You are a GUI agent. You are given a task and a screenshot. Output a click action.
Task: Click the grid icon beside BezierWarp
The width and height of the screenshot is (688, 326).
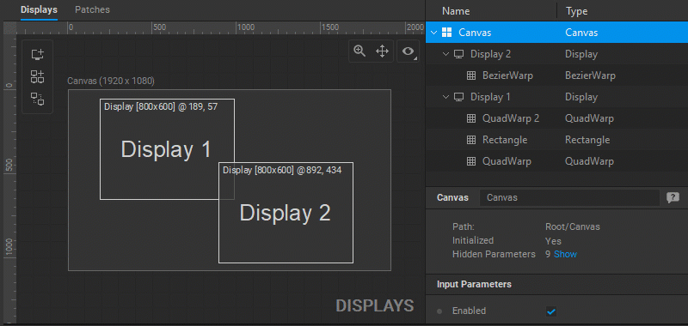point(470,75)
